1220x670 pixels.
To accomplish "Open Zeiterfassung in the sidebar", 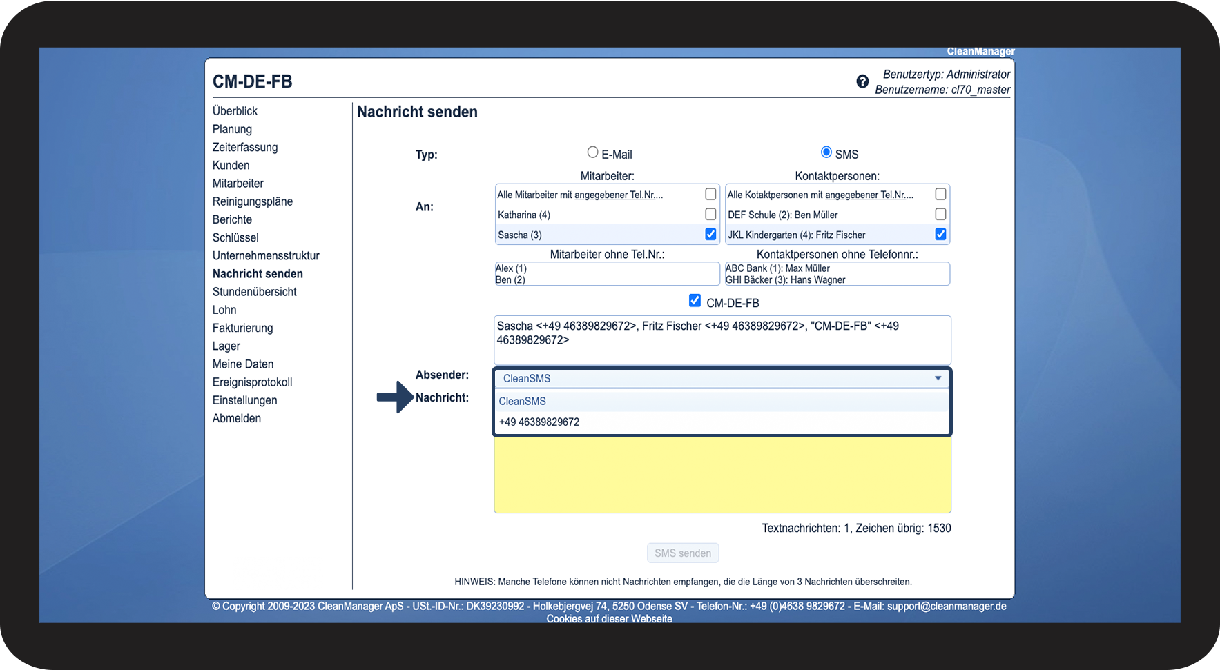I will pyautogui.click(x=245, y=147).
